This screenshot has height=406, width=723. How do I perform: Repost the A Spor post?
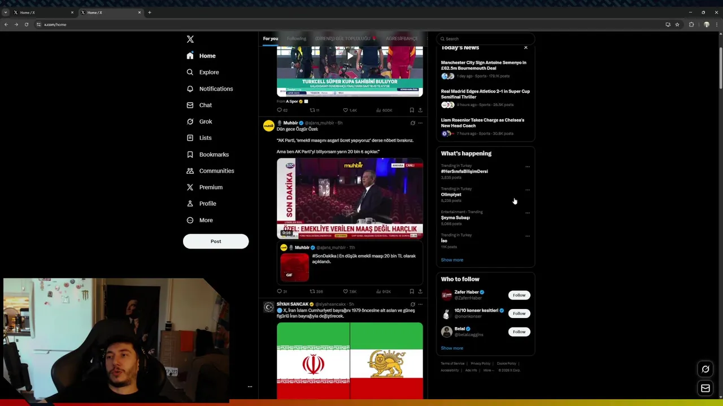315,111
